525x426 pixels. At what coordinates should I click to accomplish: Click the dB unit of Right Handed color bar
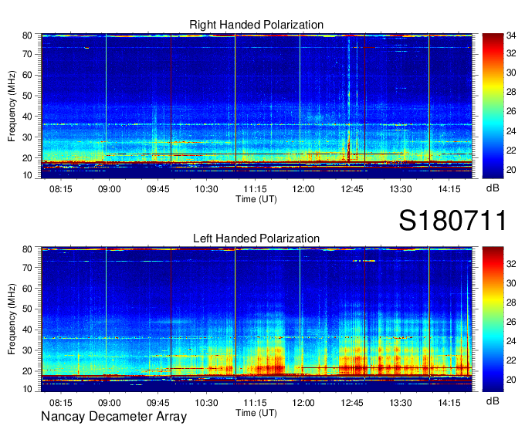[x=493, y=188]
